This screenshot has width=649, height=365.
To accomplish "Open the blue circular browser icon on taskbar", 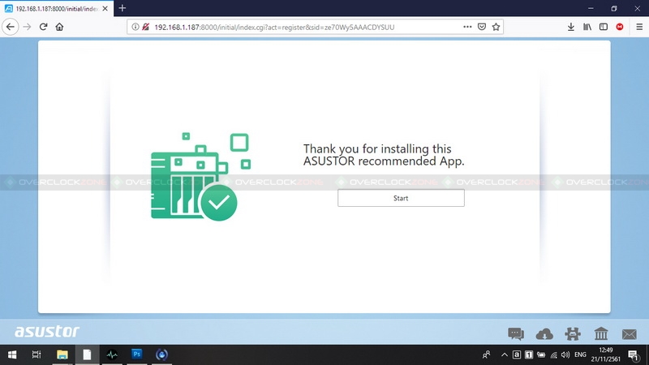I will click(x=161, y=354).
